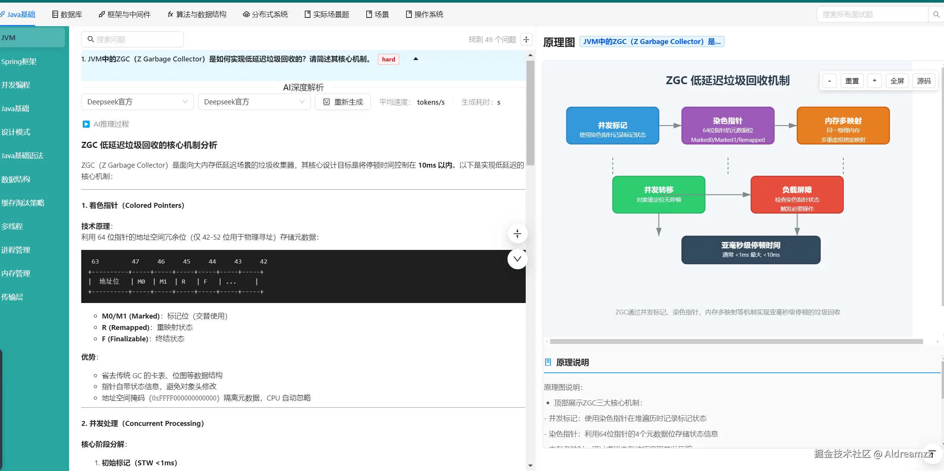944x471 pixels.
Task: Click the 全屏 fullscreen button
Action: pyautogui.click(x=897, y=81)
